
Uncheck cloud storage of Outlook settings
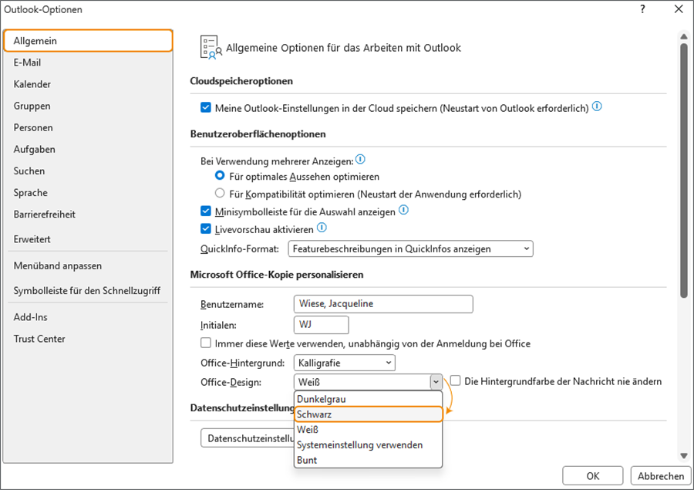click(x=206, y=108)
